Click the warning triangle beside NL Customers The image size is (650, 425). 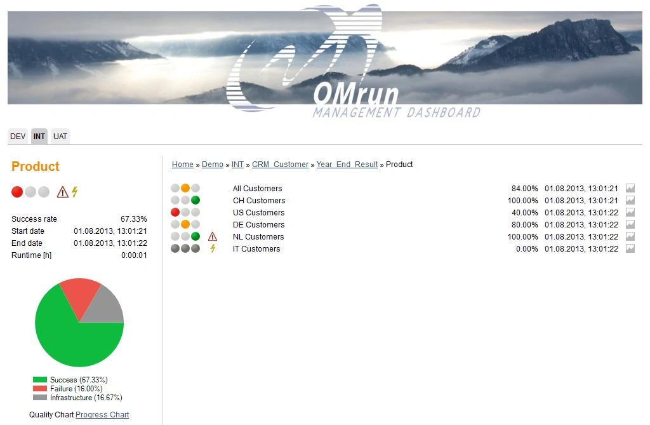coord(213,236)
